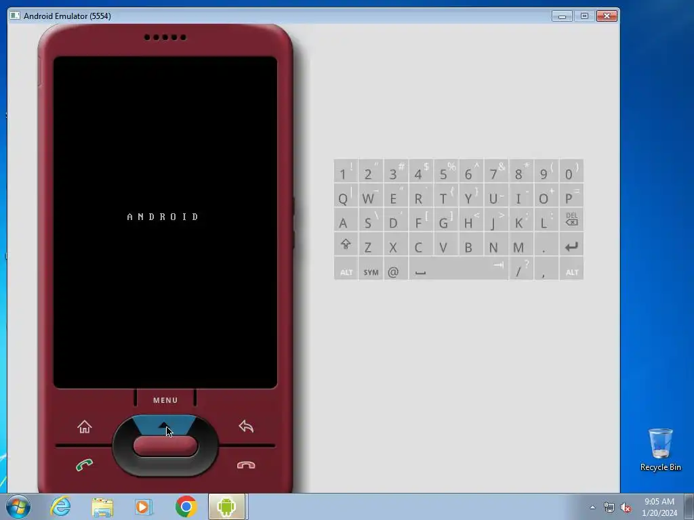This screenshot has width=694, height=520.
Task: Click the T key
Action: [x=446, y=196]
